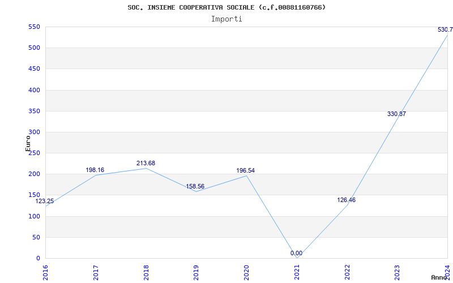Click the 126.46 data label
Viewport: 453px width, 283px height.
346,200
